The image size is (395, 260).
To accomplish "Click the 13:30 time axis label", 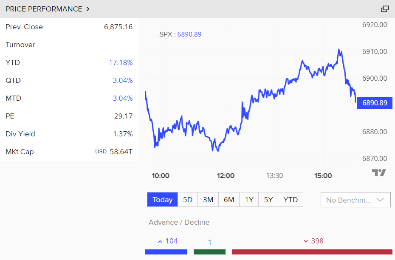I will 274,176.
